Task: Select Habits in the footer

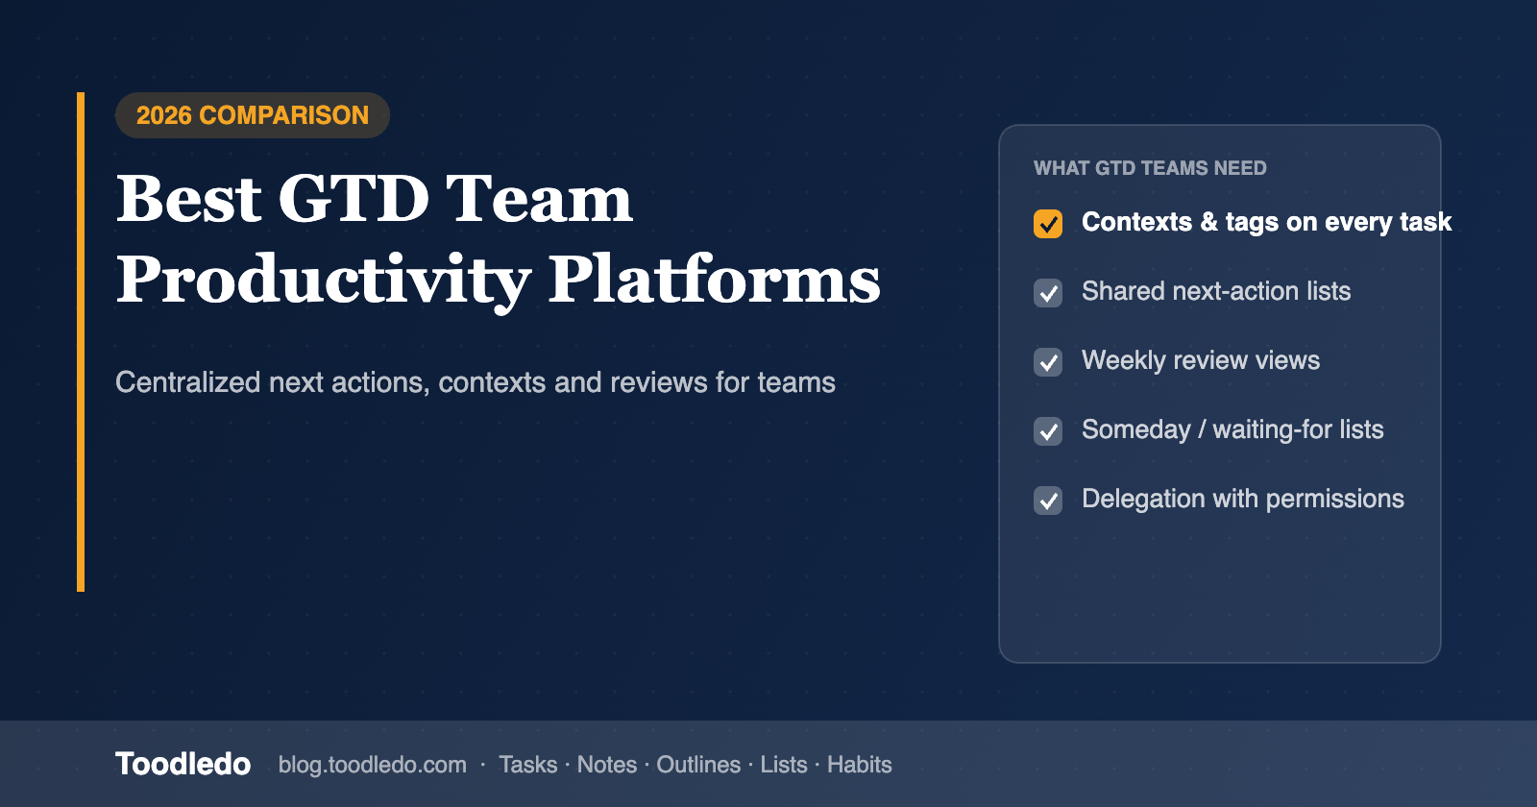Action: pyautogui.click(x=860, y=765)
